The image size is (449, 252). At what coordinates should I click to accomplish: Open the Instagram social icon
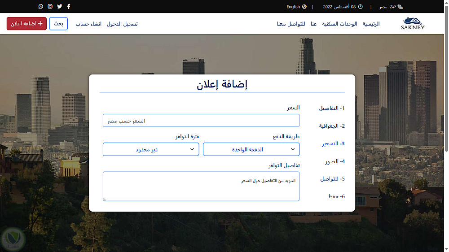pos(50,6)
